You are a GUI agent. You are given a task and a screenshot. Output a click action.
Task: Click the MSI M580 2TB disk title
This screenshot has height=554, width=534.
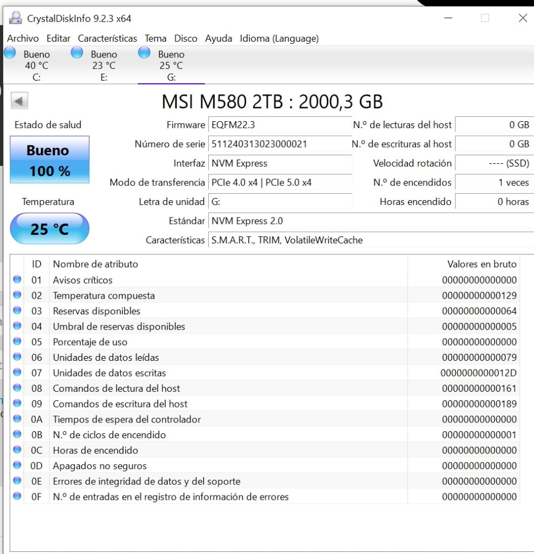pyautogui.click(x=272, y=102)
